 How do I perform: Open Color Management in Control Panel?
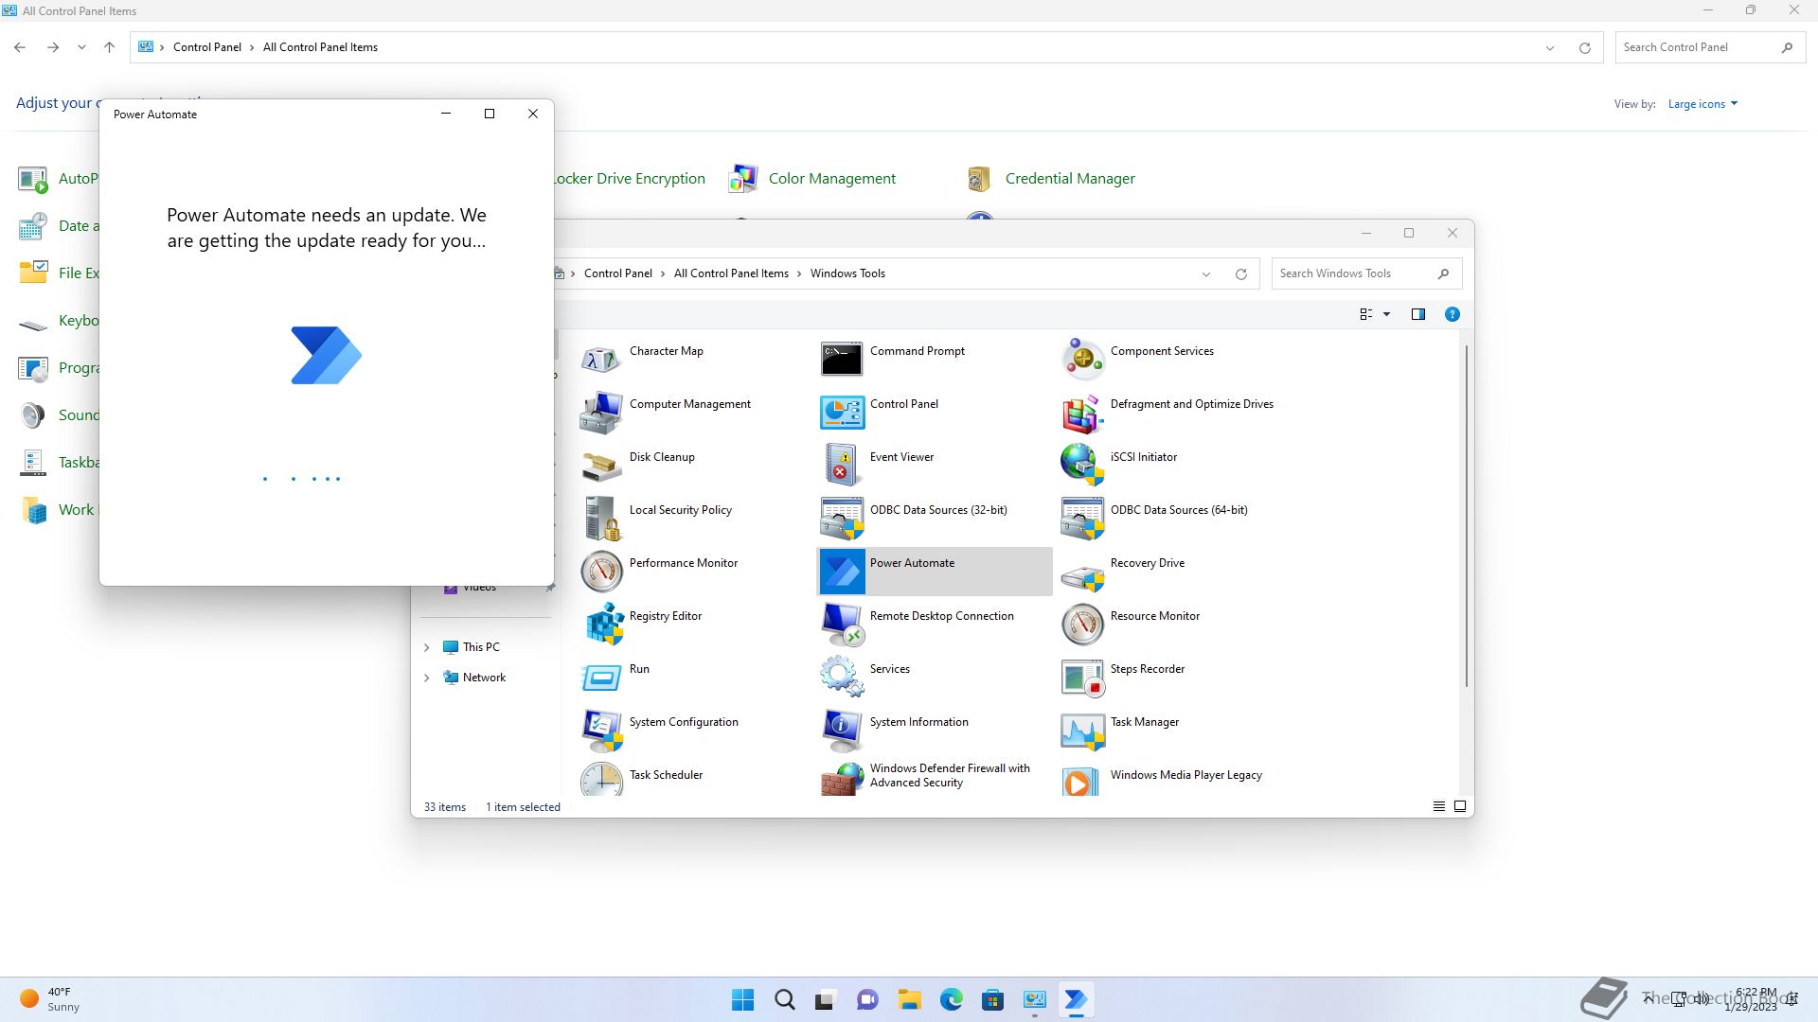click(x=831, y=178)
